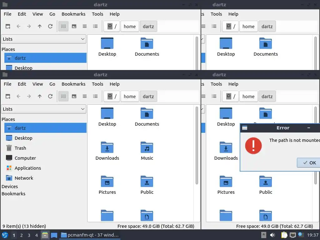Screen dimensions: 320x240
Task: Enable thumbnail view in lower-left window
Action: point(74,96)
